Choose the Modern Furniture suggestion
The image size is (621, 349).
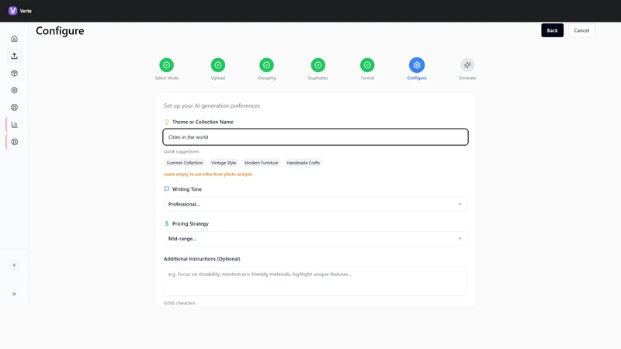click(x=262, y=163)
